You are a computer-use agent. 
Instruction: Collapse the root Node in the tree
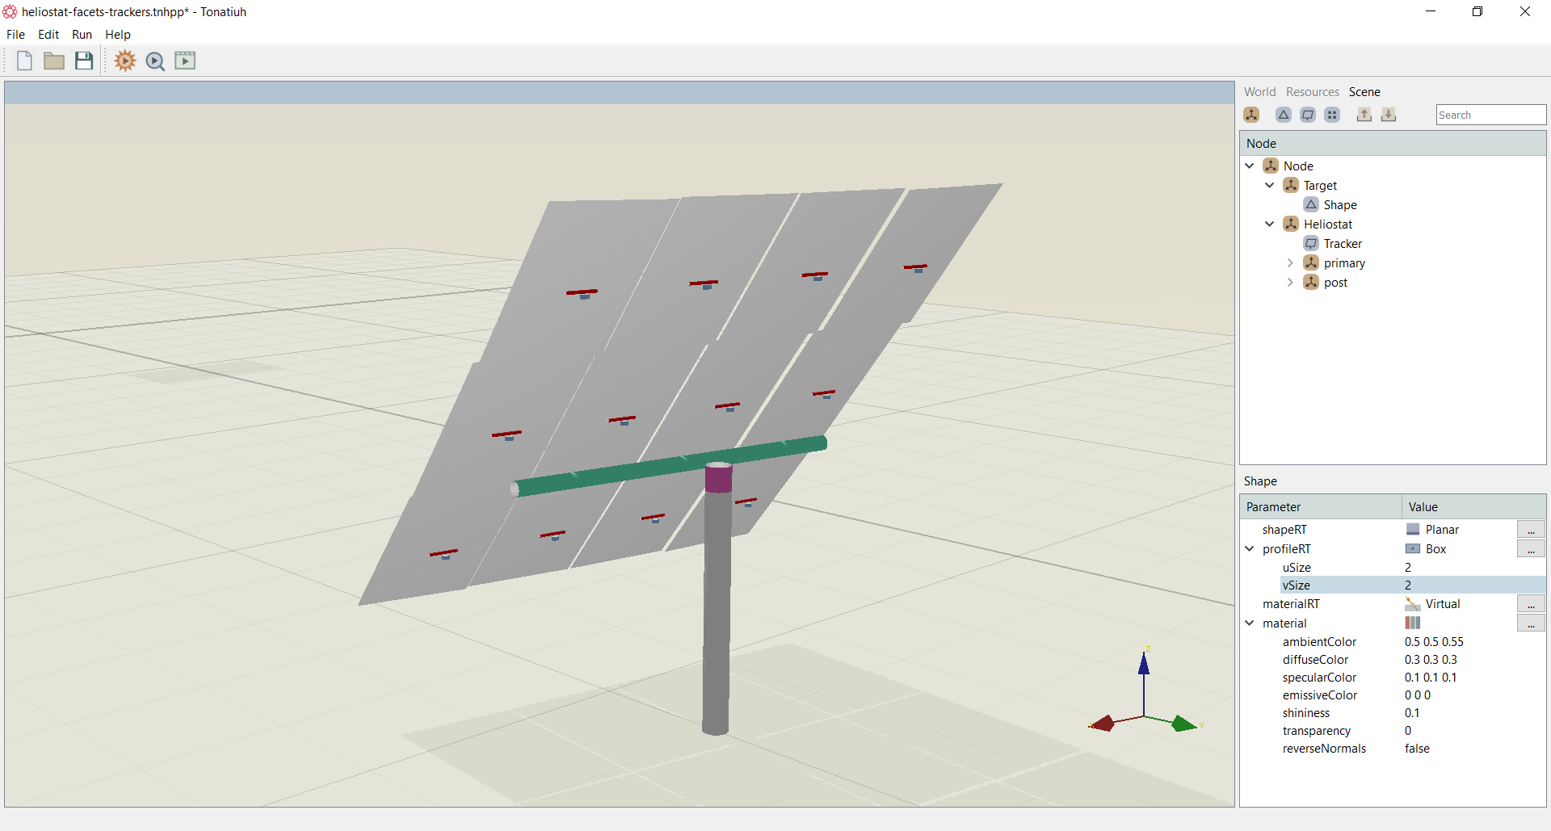point(1250,166)
